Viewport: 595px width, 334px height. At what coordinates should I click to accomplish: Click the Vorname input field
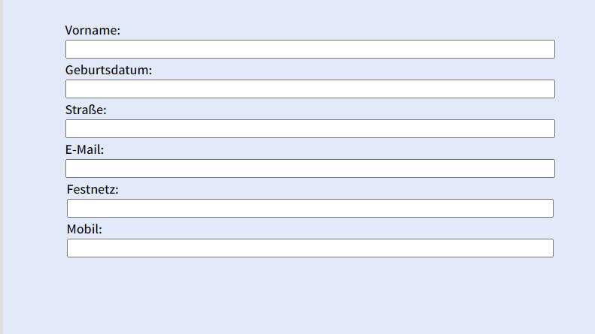pyautogui.click(x=310, y=50)
